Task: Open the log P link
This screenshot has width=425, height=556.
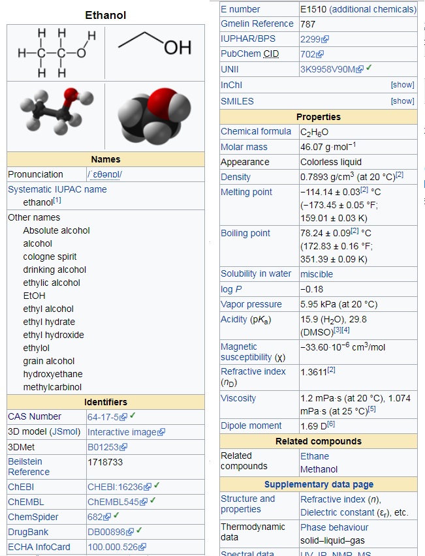Action: 231,289
